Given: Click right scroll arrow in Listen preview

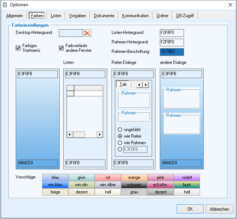Looking at the screenshot, I should [x=100, y=134].
